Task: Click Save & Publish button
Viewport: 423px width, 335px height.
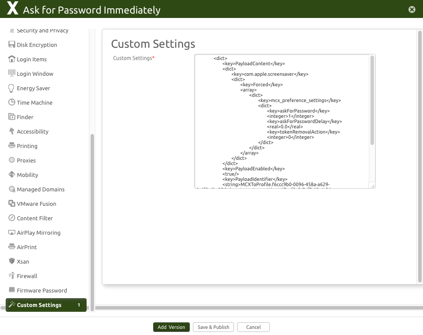Action: pyautogui.click(x=213, y=327)
